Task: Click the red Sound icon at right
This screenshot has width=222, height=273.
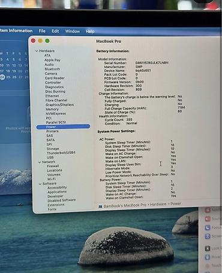Action: coord(208,219)
